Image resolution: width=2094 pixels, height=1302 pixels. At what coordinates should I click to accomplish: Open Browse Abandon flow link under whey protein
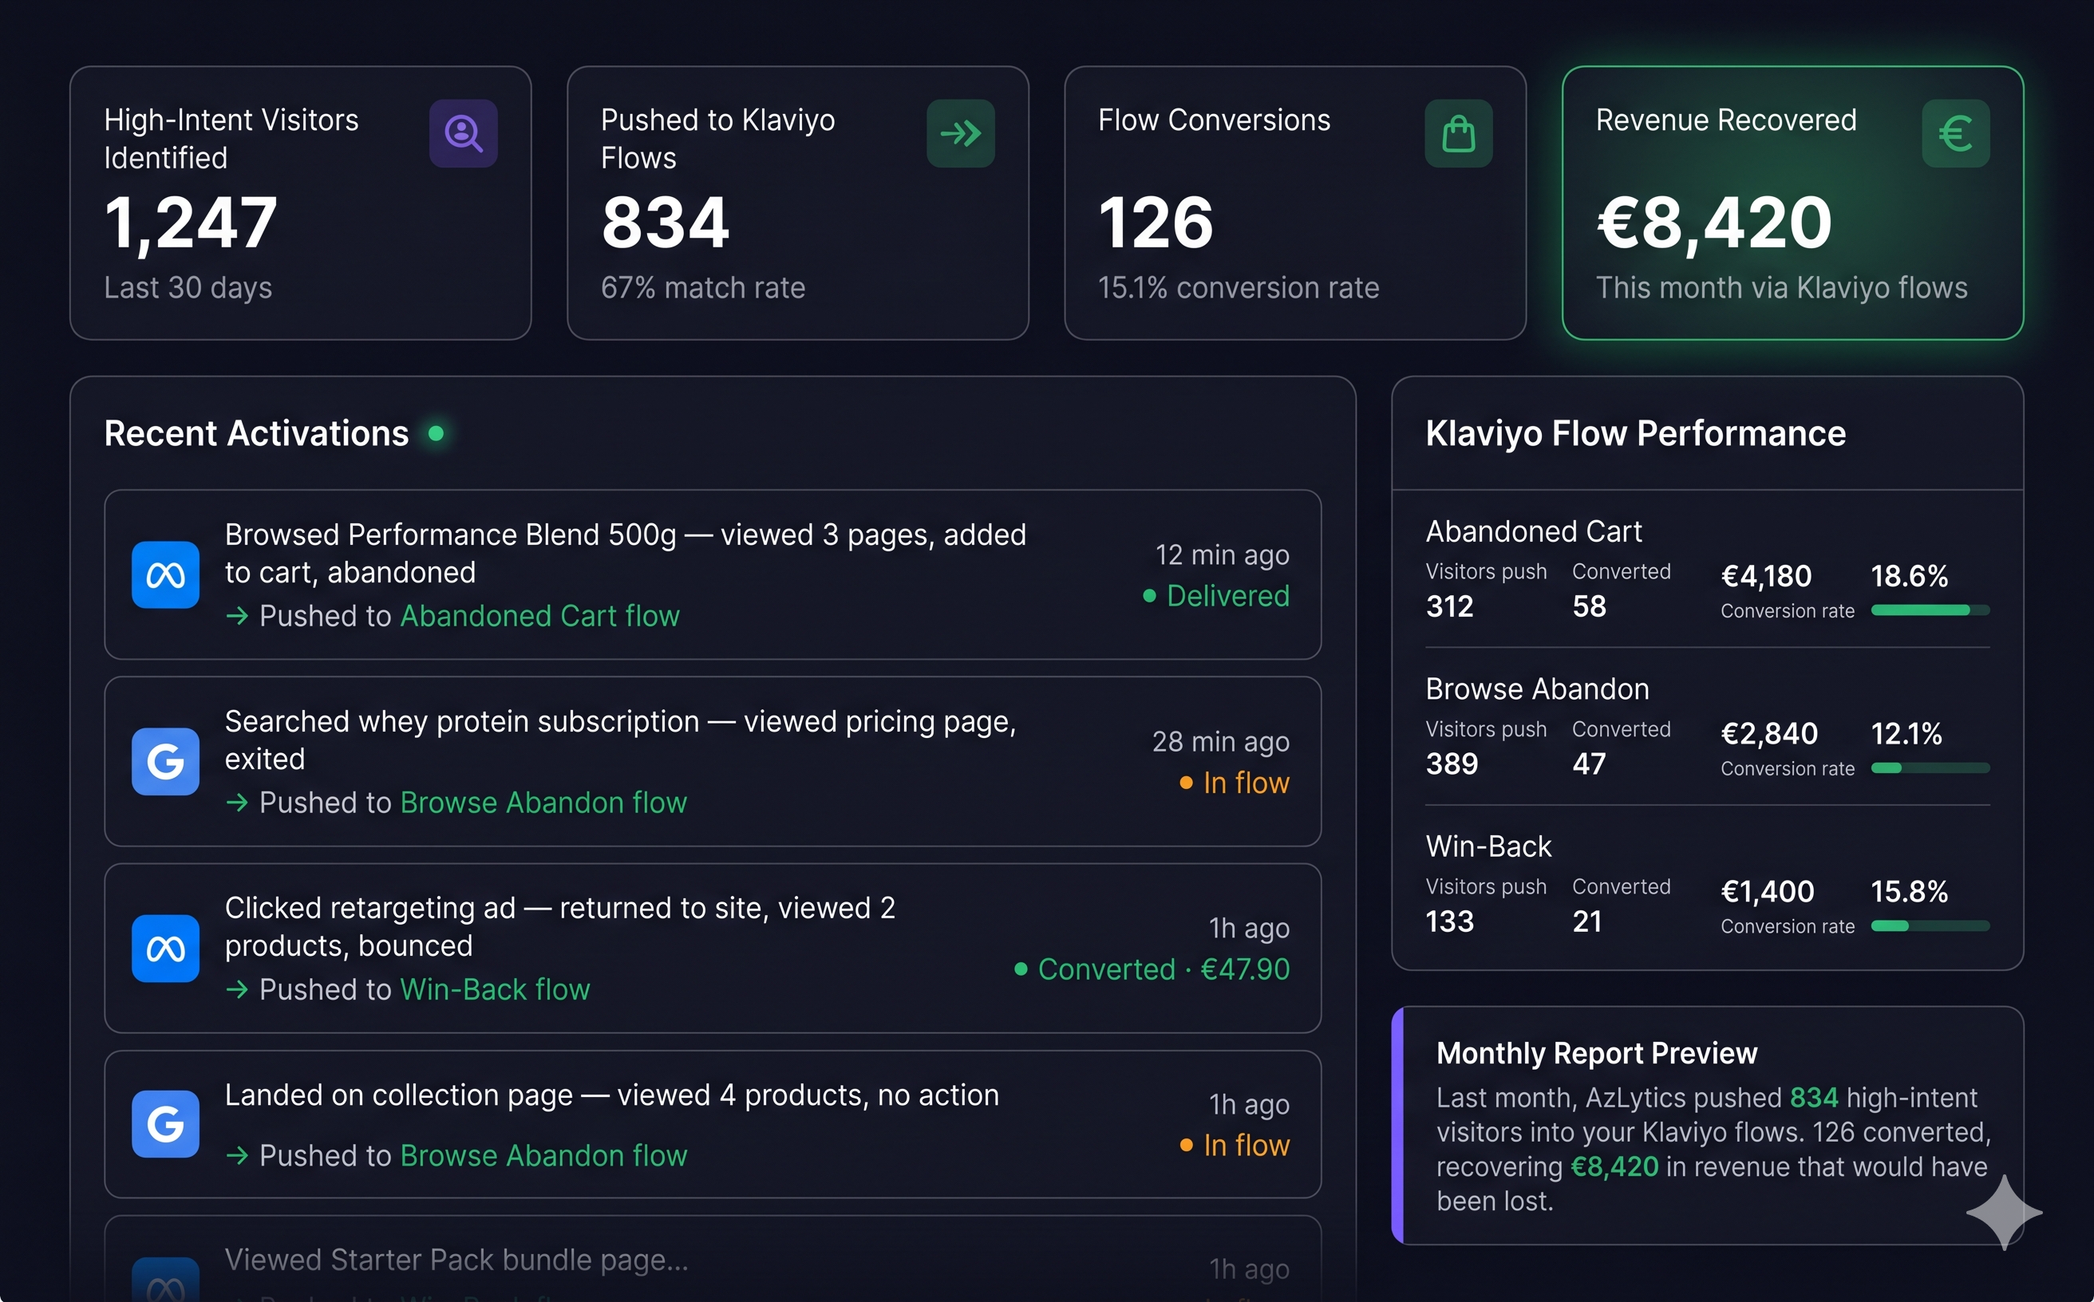[543, 803]
